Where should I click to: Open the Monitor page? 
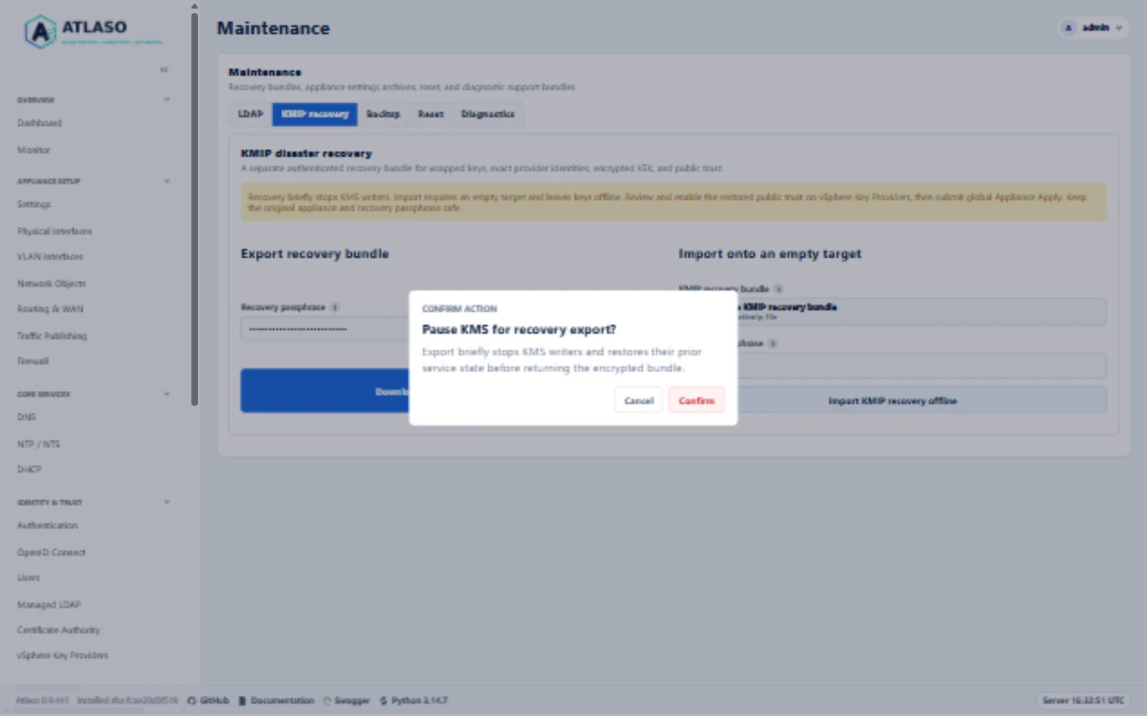[34, 150]
